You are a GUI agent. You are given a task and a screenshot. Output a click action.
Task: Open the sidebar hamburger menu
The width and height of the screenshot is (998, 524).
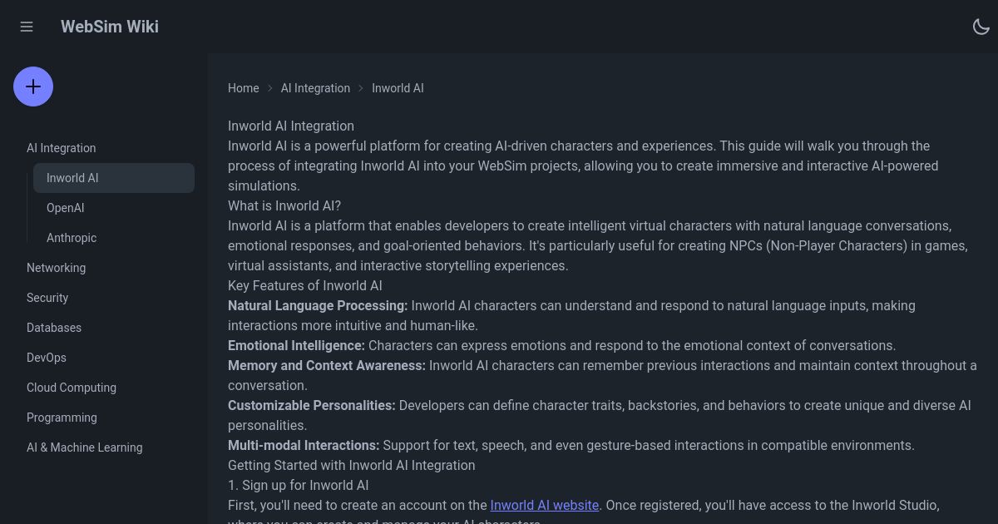[27, 27]
